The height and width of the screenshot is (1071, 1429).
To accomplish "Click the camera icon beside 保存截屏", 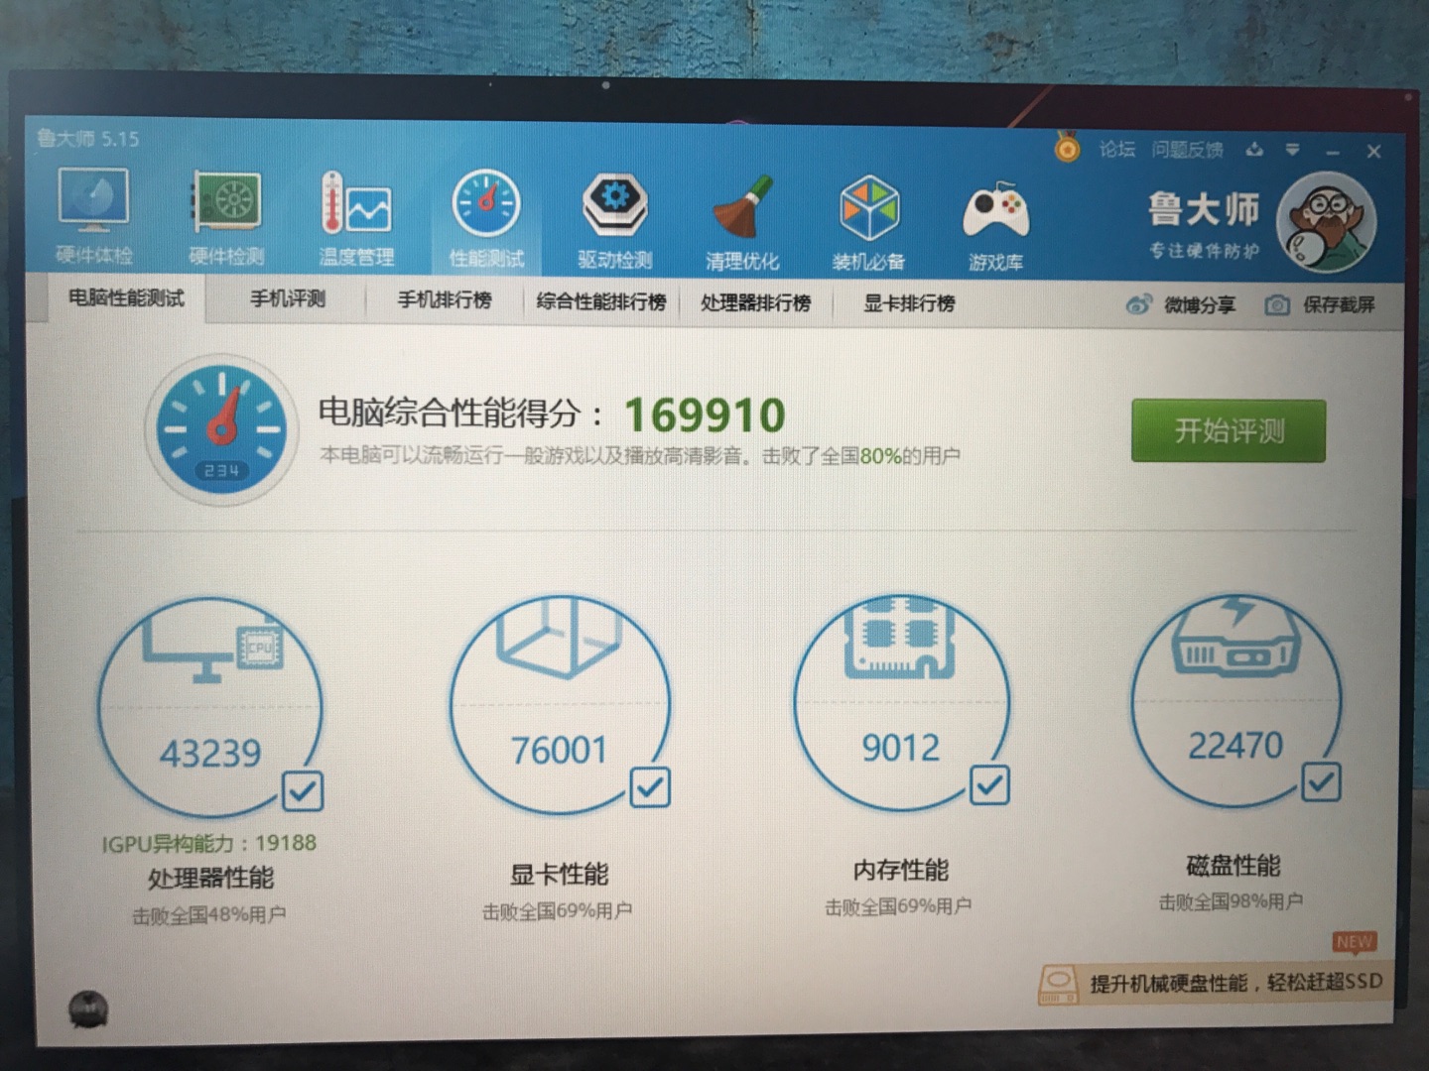I will click(x=1277, y=304).
